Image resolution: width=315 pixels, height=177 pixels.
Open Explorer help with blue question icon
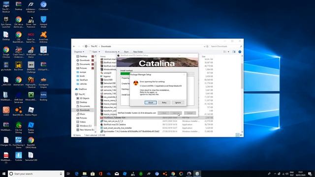pyautogui.click(x=240, y=52)
